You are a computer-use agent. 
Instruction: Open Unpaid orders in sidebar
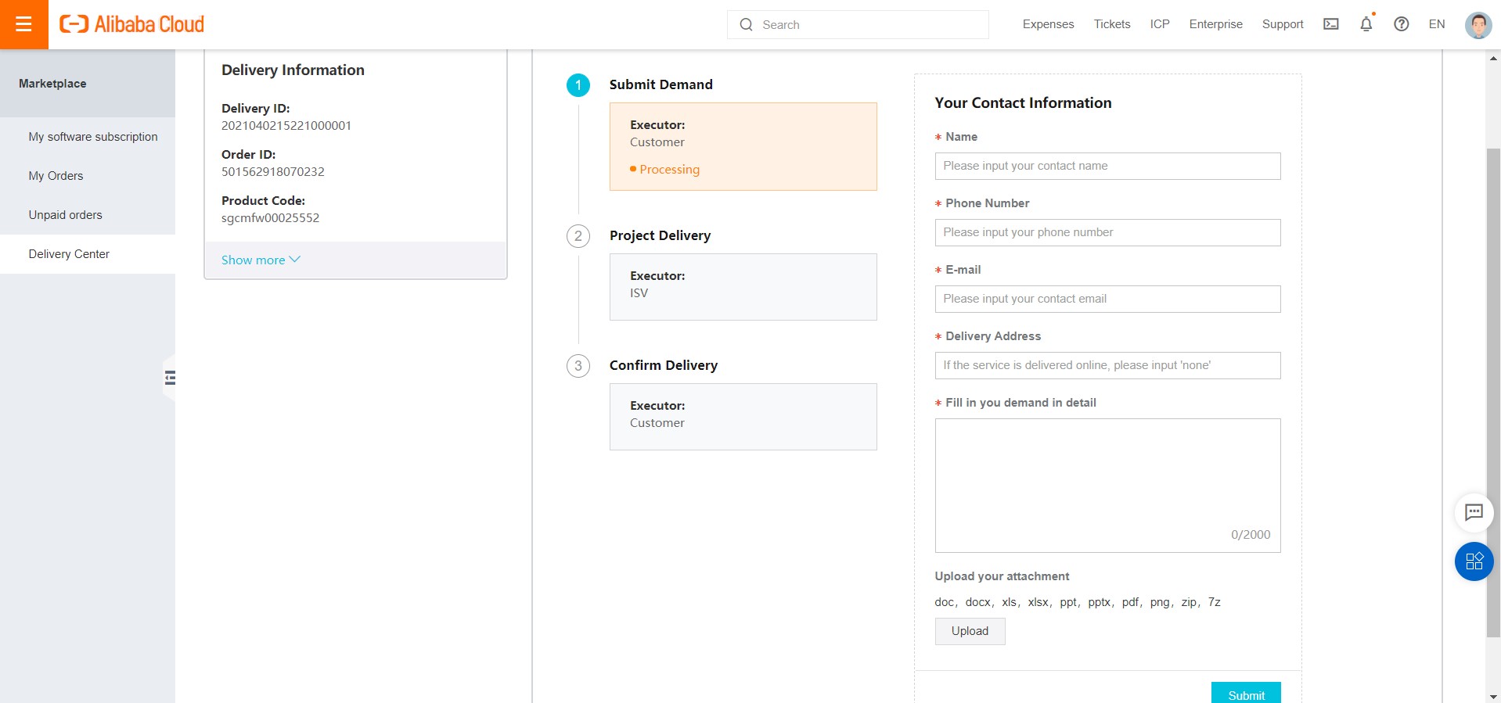(x=65, y=215)
